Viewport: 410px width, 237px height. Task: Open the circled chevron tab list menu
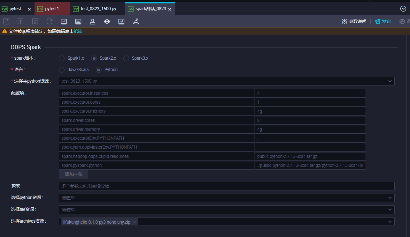pos(403,9)
